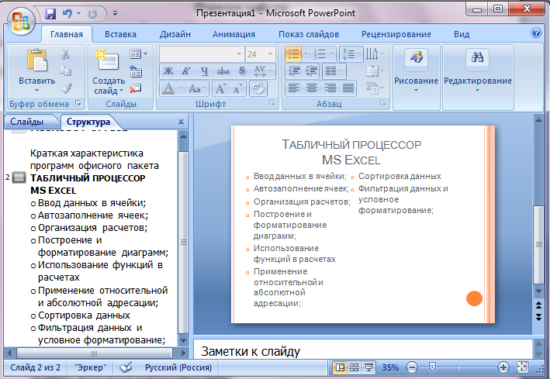Undo the last action
Image resolution: width=550 pixels, height=379 pixels.
tap(67, 14)
